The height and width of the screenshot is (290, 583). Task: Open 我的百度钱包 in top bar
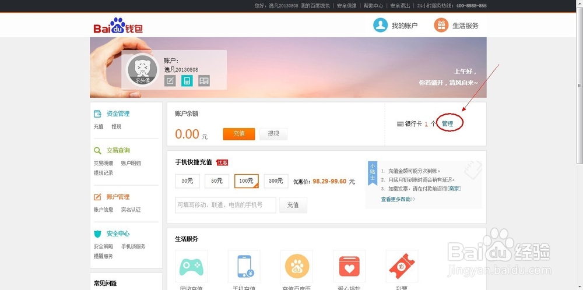pos(315,6)
